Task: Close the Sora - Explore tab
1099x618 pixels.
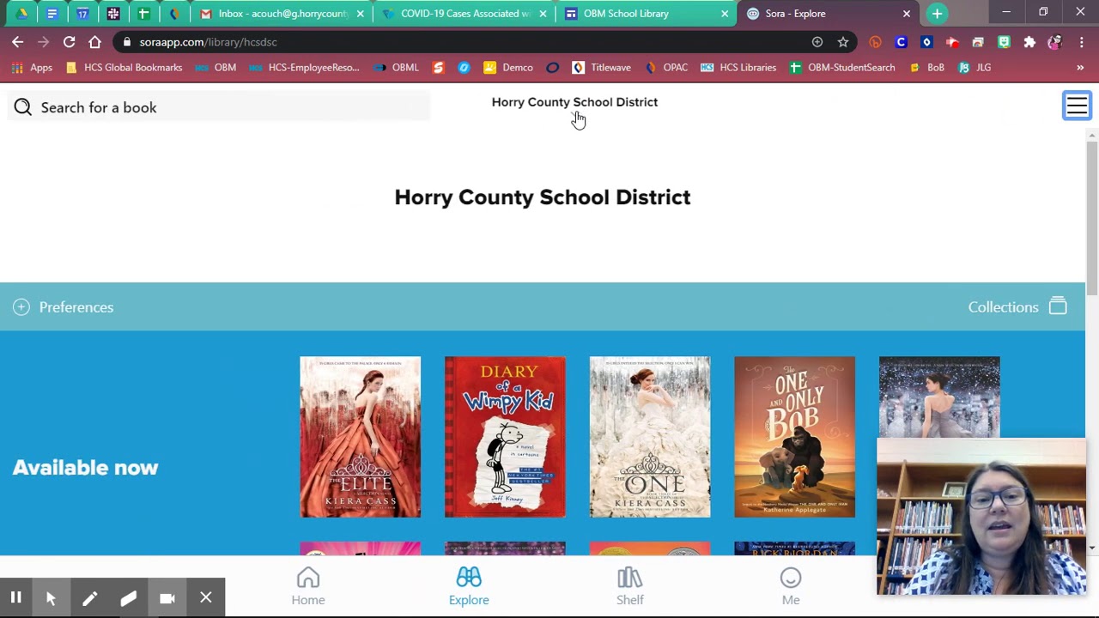Action: tap(907, 14)
